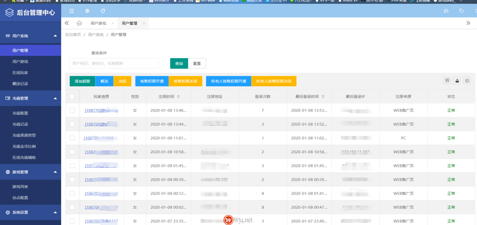Click the print icon above table
This screenshot has width=477, height=225.
click(467, 81)
